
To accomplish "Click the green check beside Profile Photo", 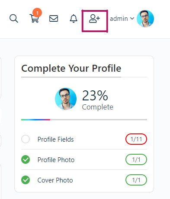I will (x=26, y=159).
